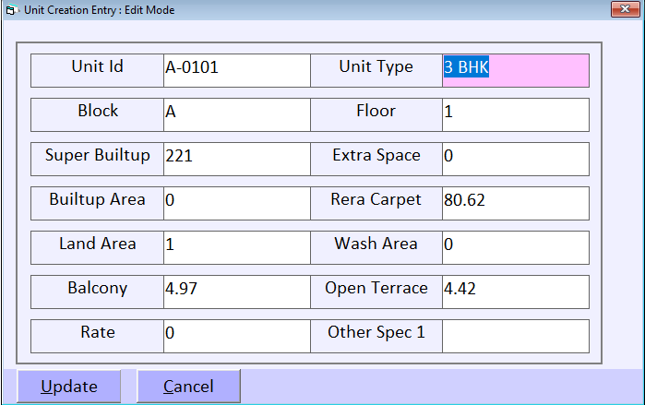The height and width of the screenshot is (405, 645).
Task: Click the Cancel button
Action: (188, 386)
